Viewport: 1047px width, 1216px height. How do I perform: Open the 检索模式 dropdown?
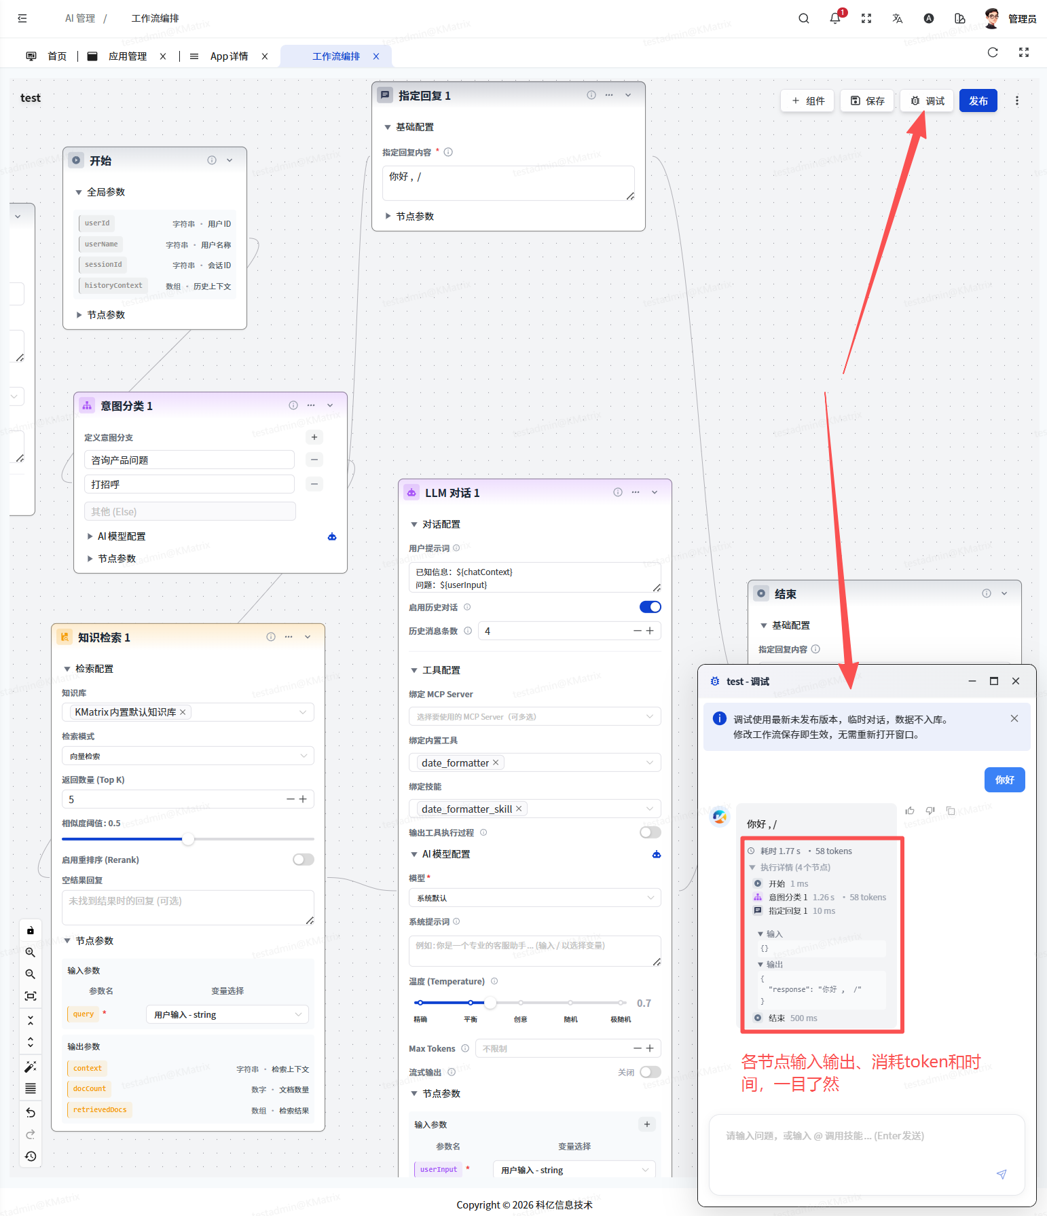(187, 756)
